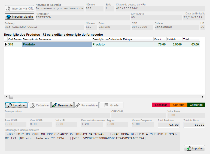Click the Importar via site button
The width and height of the screenshot is (210, 154).
(19, 17)
